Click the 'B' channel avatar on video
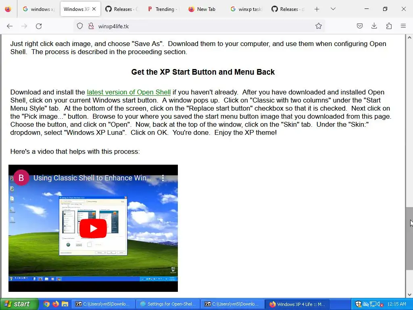Viewport: 413px width, 310px height. (x=21, y=178)
